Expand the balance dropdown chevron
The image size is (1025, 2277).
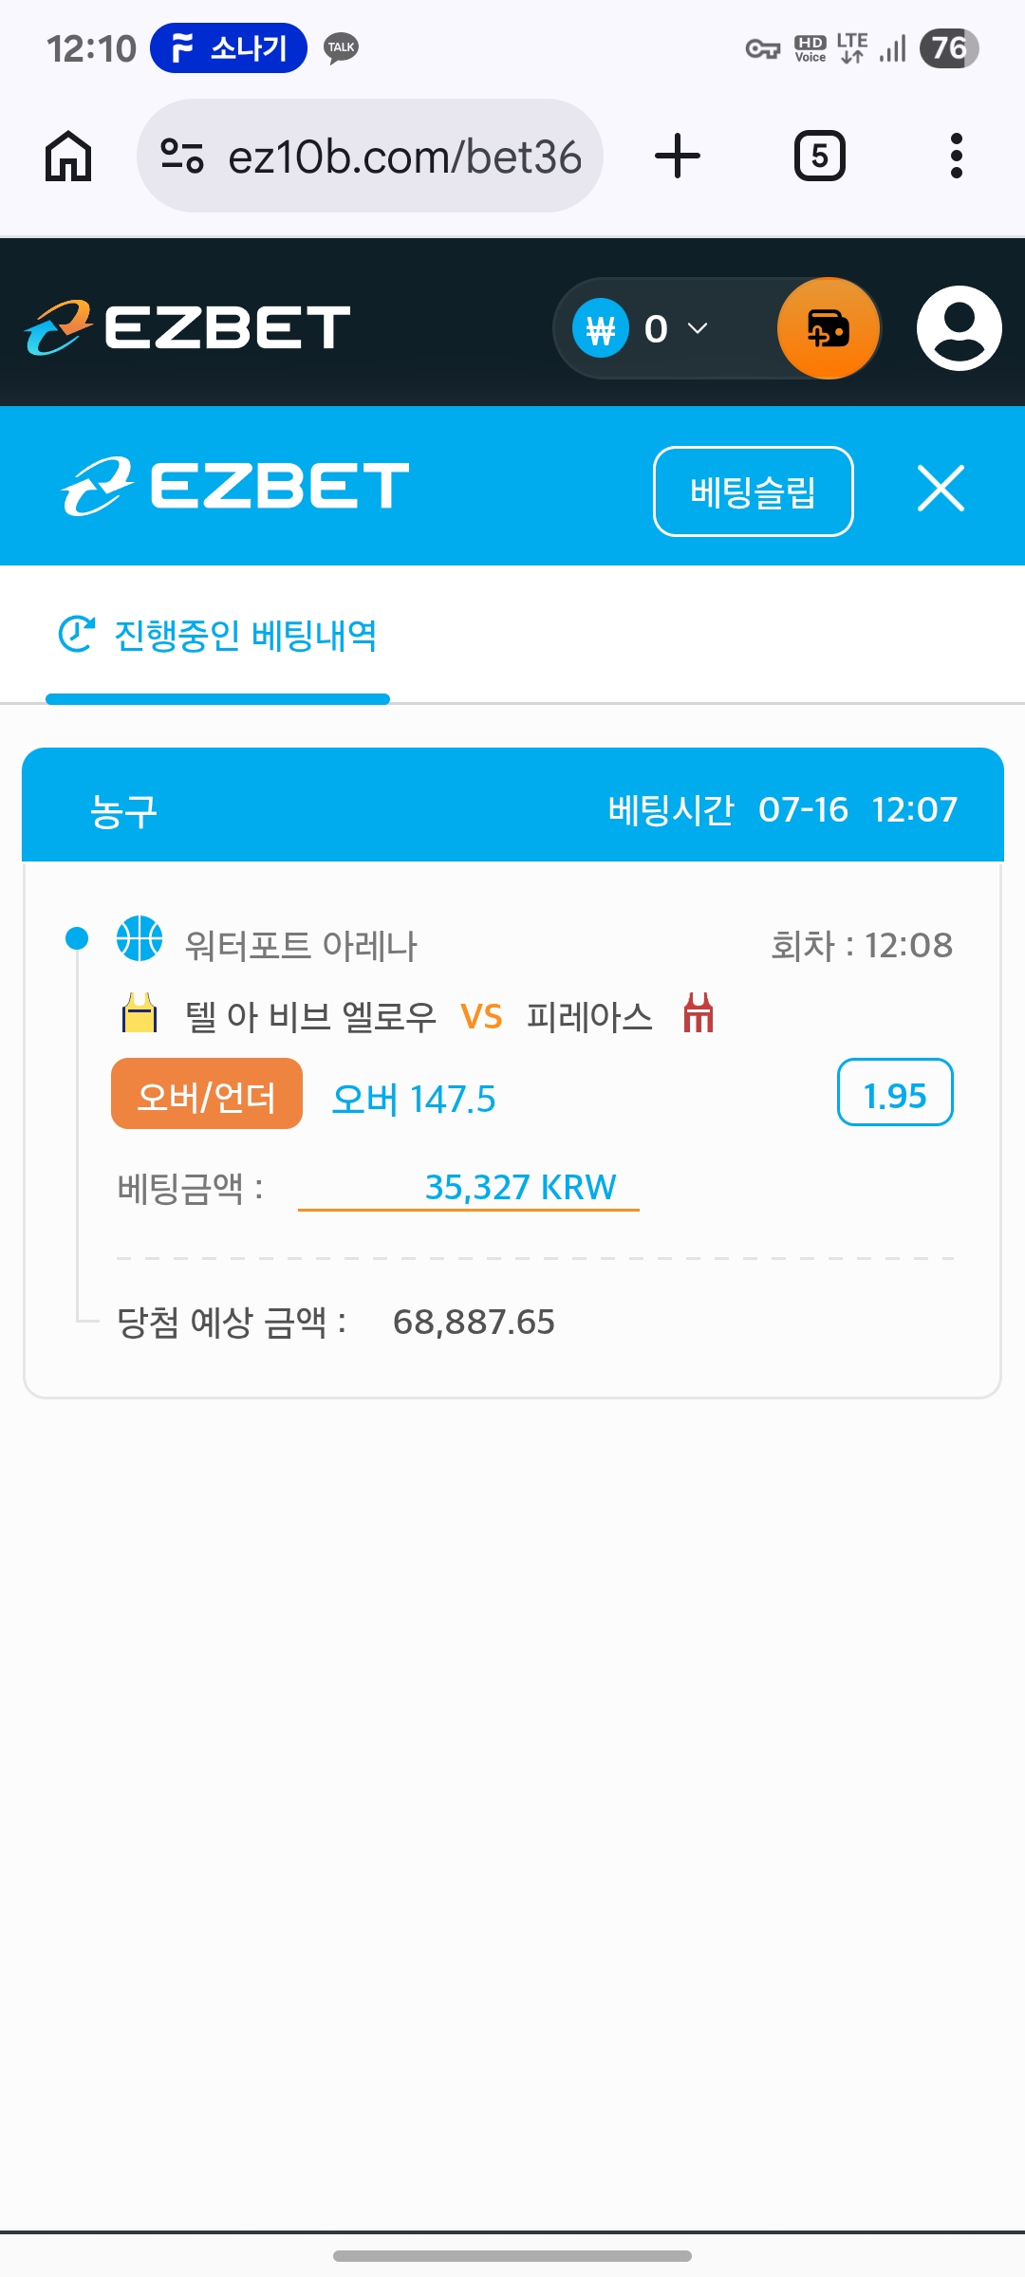pos(698,328)
